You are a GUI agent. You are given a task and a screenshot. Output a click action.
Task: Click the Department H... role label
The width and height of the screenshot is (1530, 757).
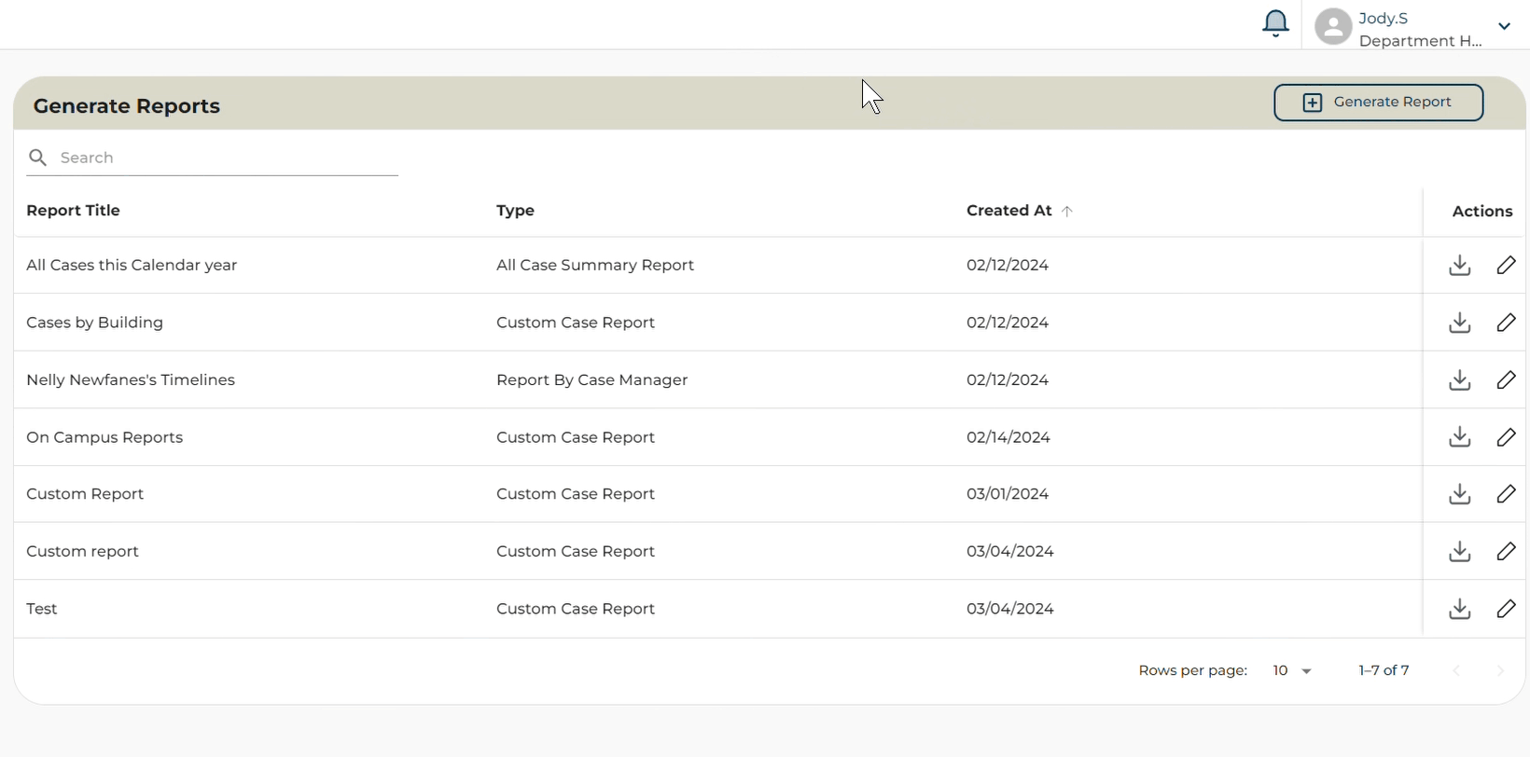[1420, 41]
